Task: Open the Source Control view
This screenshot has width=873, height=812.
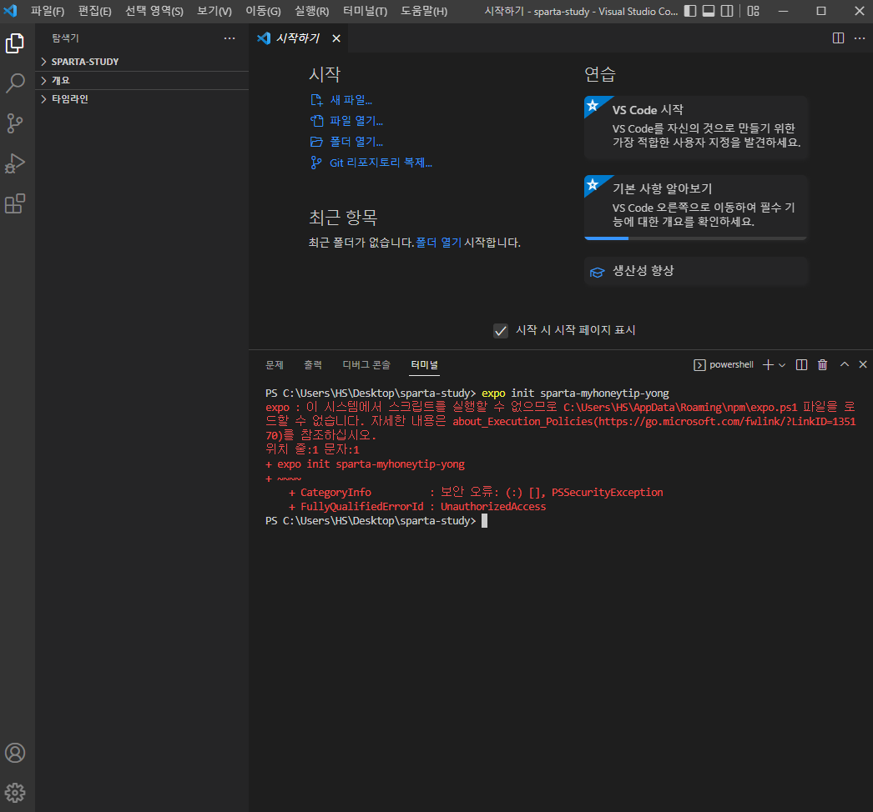Action: click(15, 123)
